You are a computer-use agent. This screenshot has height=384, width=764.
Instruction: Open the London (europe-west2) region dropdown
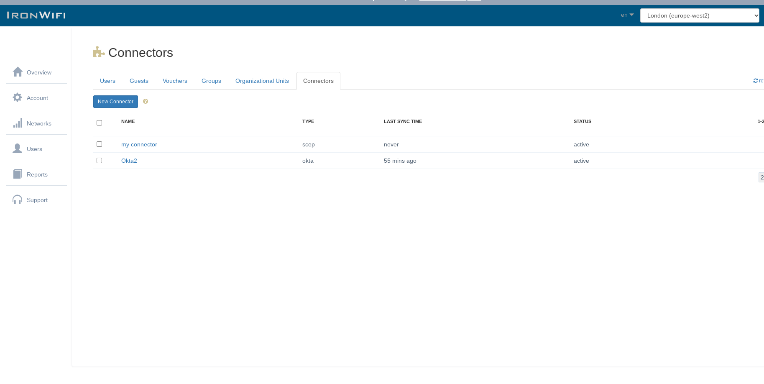point(699,15)
